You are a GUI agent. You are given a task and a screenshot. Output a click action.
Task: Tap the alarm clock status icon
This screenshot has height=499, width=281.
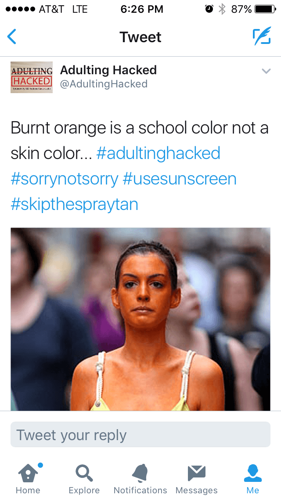click(209, 9)
